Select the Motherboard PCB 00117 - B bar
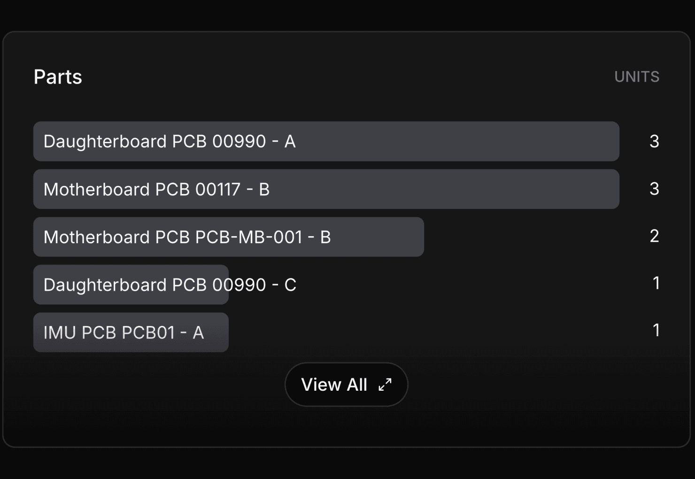This screenshot has height=479, width=695. [x=326, y=189]
